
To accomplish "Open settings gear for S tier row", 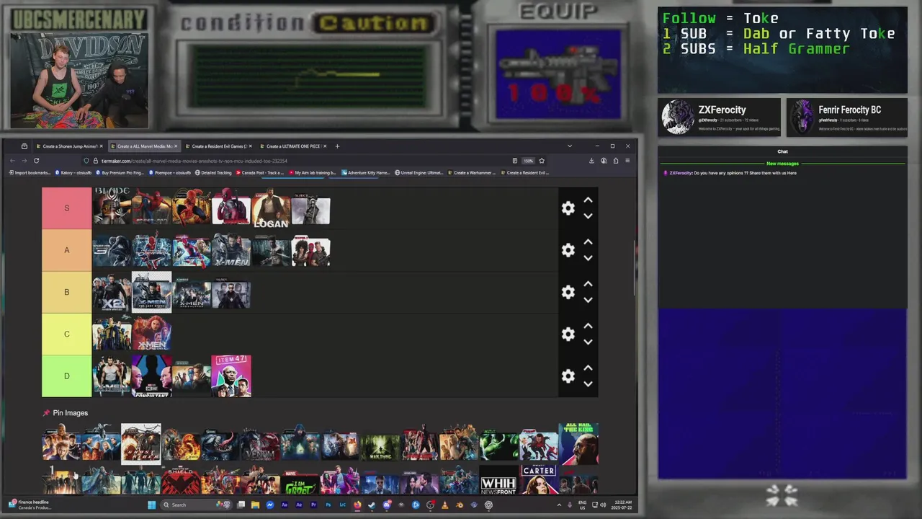I will (568, 208).
